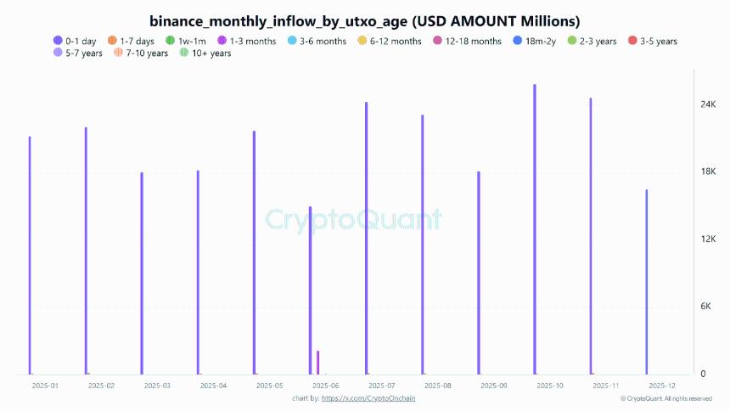Hide the 1w-1m series in legend

170,41
